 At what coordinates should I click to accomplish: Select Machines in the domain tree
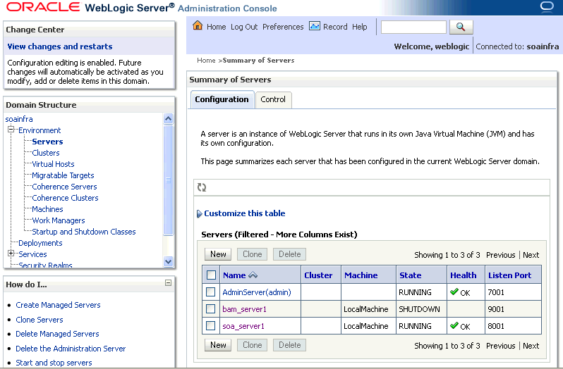(x=47, y=209)
